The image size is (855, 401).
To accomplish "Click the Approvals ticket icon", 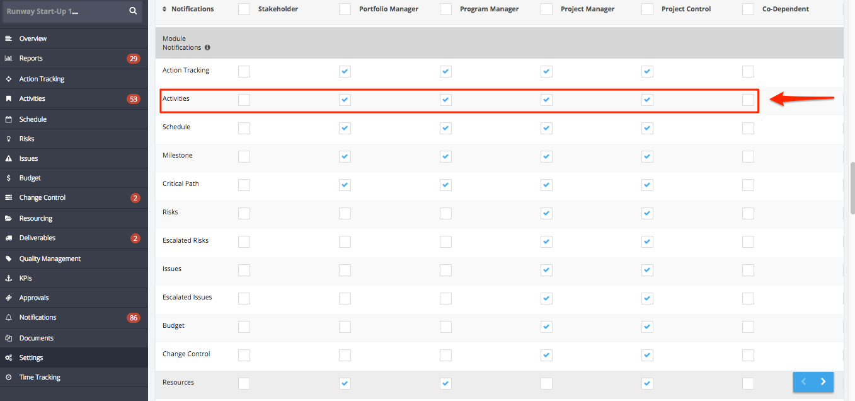I will point(9,298).
